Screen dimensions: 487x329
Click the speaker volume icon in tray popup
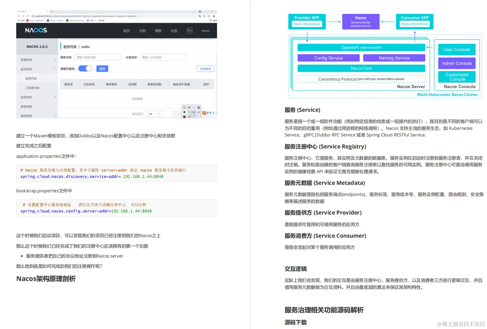[x=194, y=112]
